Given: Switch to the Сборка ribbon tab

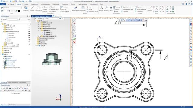Looking at the screenshot, I should [x=26, y=4].
